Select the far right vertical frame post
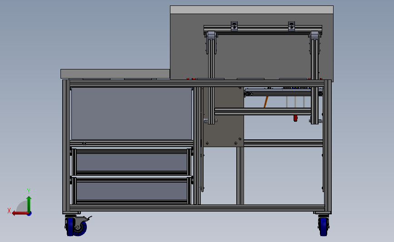This screenshot has height=242, width=394. (x=328, y=146)
